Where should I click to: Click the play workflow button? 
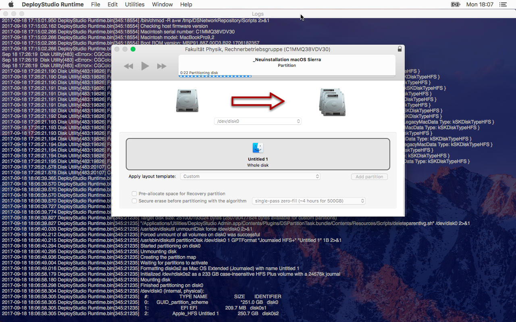145,66
